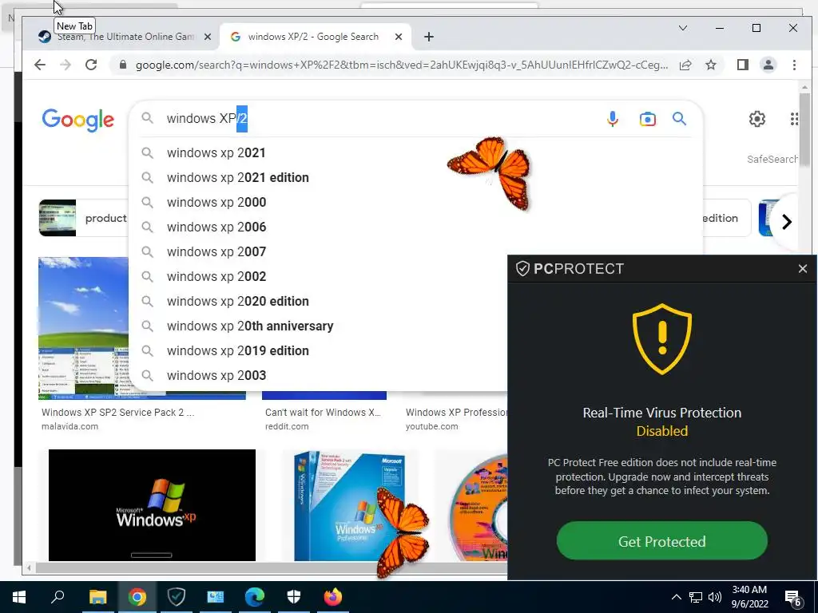Click the Get Protected button

pyautogui.click(x=662, y=541)
